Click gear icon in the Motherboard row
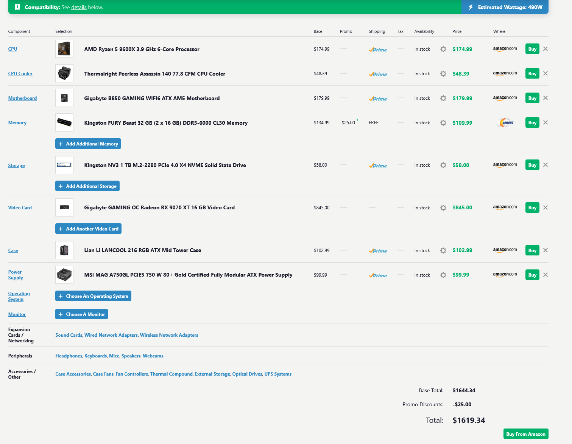 pyautogui.click(x=443, y=98)
